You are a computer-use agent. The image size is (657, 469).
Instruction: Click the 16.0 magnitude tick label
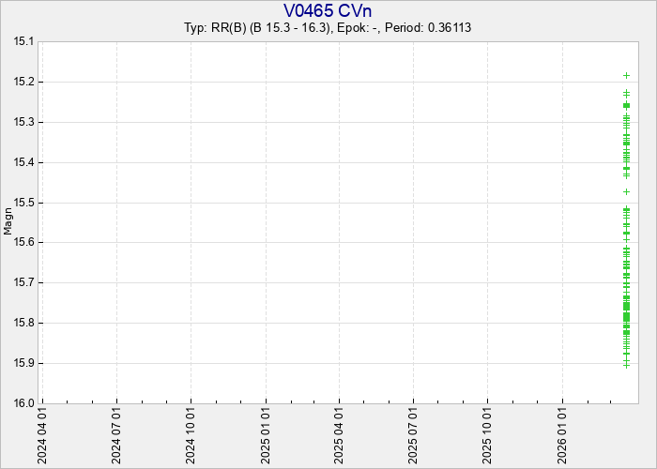[x=23, y=403]
